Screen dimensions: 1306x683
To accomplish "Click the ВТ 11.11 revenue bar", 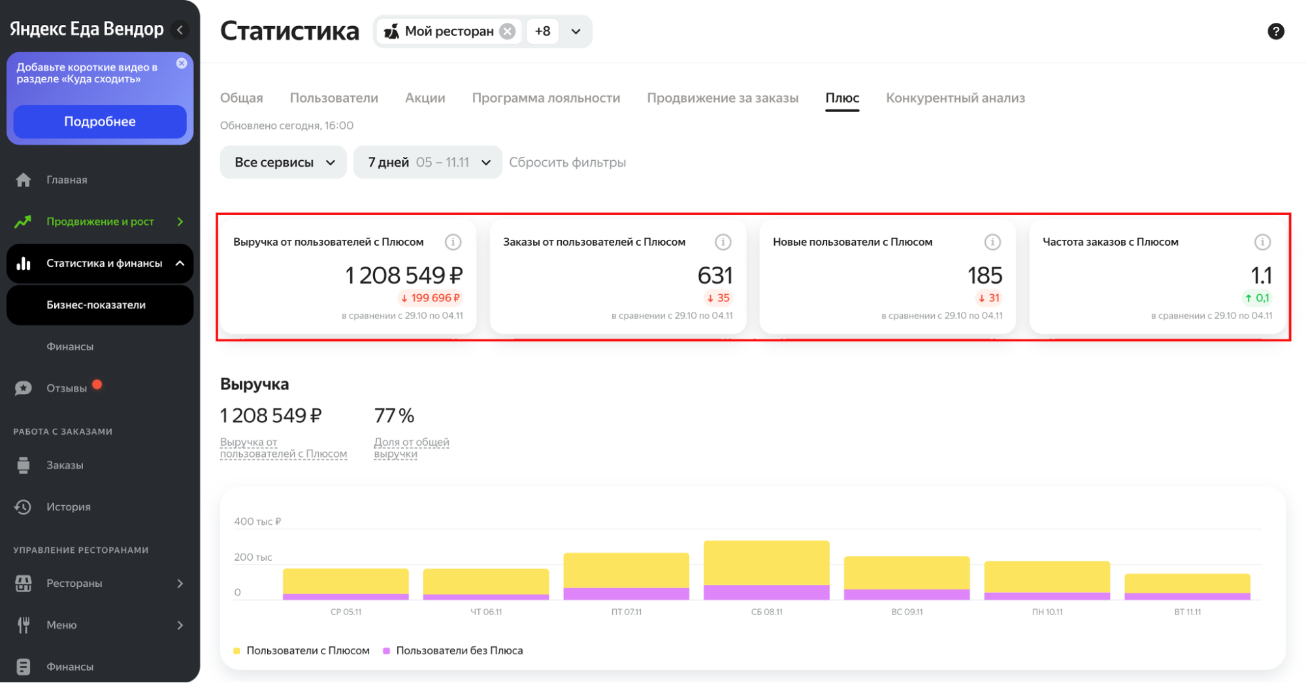I will click(x=1187, y=586).
